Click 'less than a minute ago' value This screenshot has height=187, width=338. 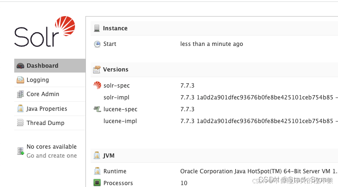(212, 44)
